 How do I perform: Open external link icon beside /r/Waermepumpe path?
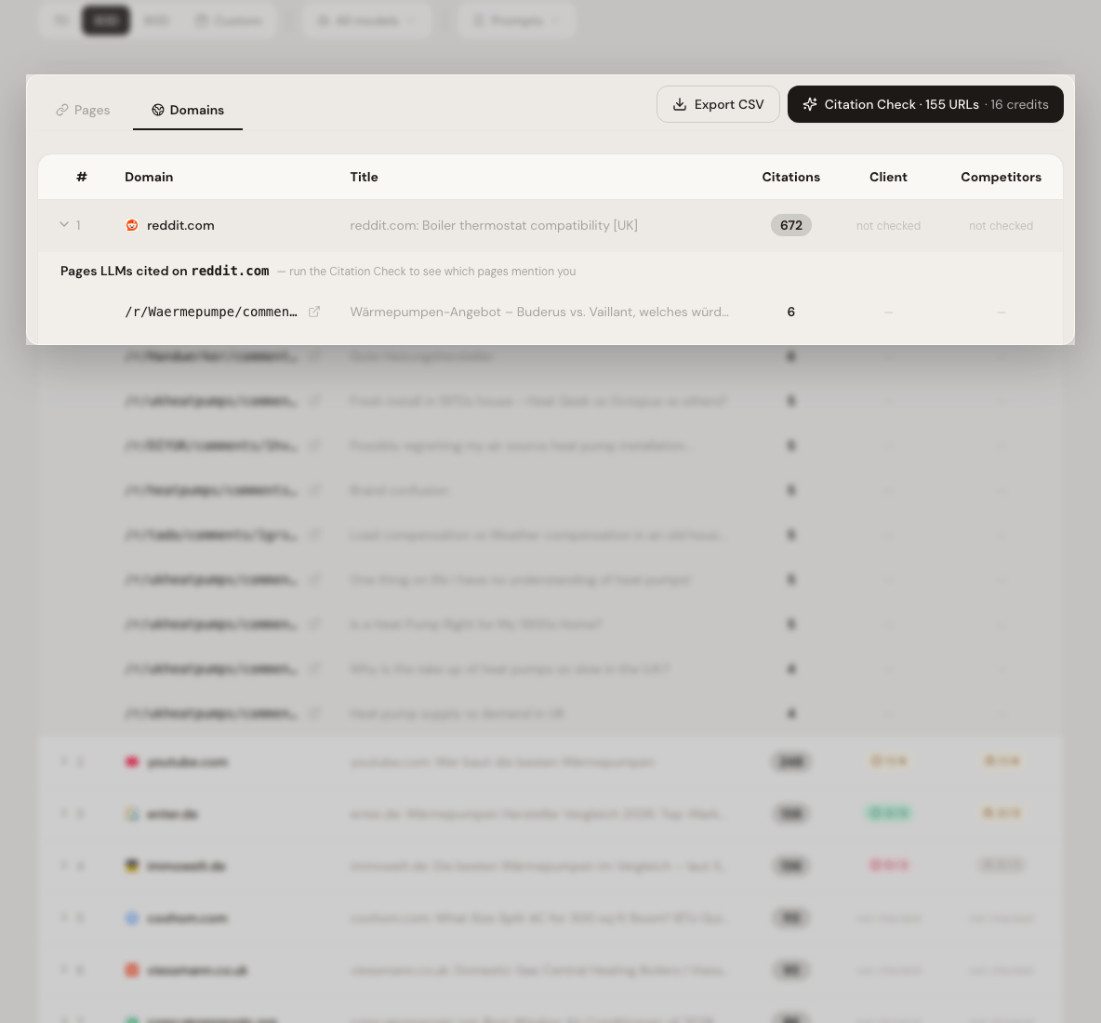pyautogui.click(x=314, y=312)
